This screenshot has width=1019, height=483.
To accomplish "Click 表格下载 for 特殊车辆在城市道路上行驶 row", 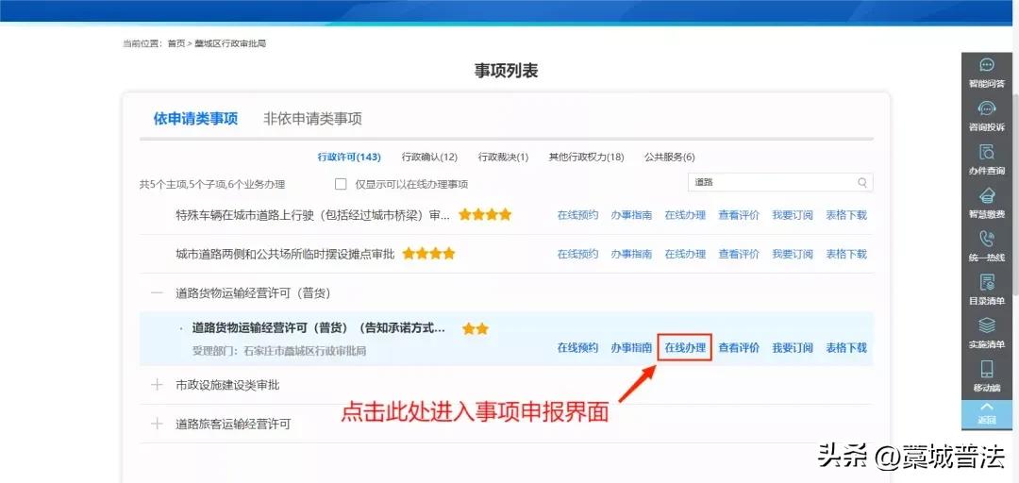I will pos(846,215).
